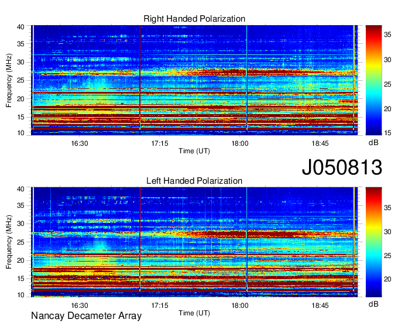Click Time (UT) label under Left Handed plot

(194, 313)
